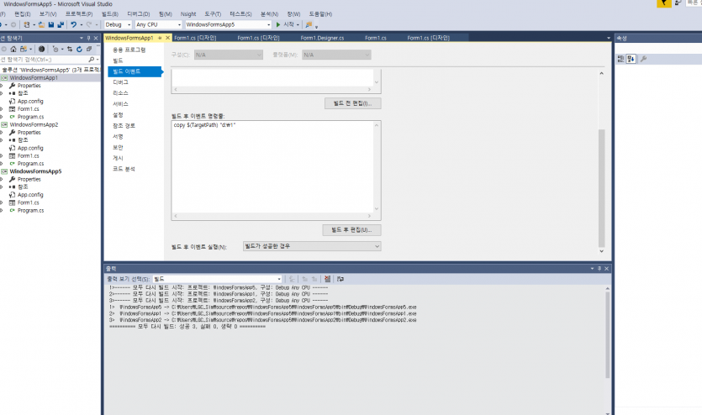Click the green Start debugging play icon
The height and width of the screenshot is (415, 702).
click(278, 24)
